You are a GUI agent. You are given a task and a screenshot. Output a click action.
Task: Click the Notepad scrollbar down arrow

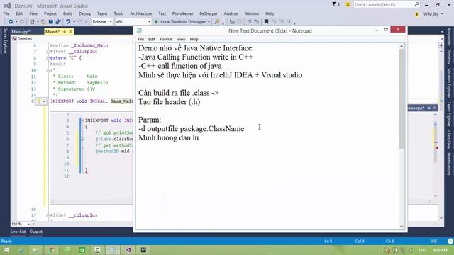pyautogui.click(x=402, y=227)
